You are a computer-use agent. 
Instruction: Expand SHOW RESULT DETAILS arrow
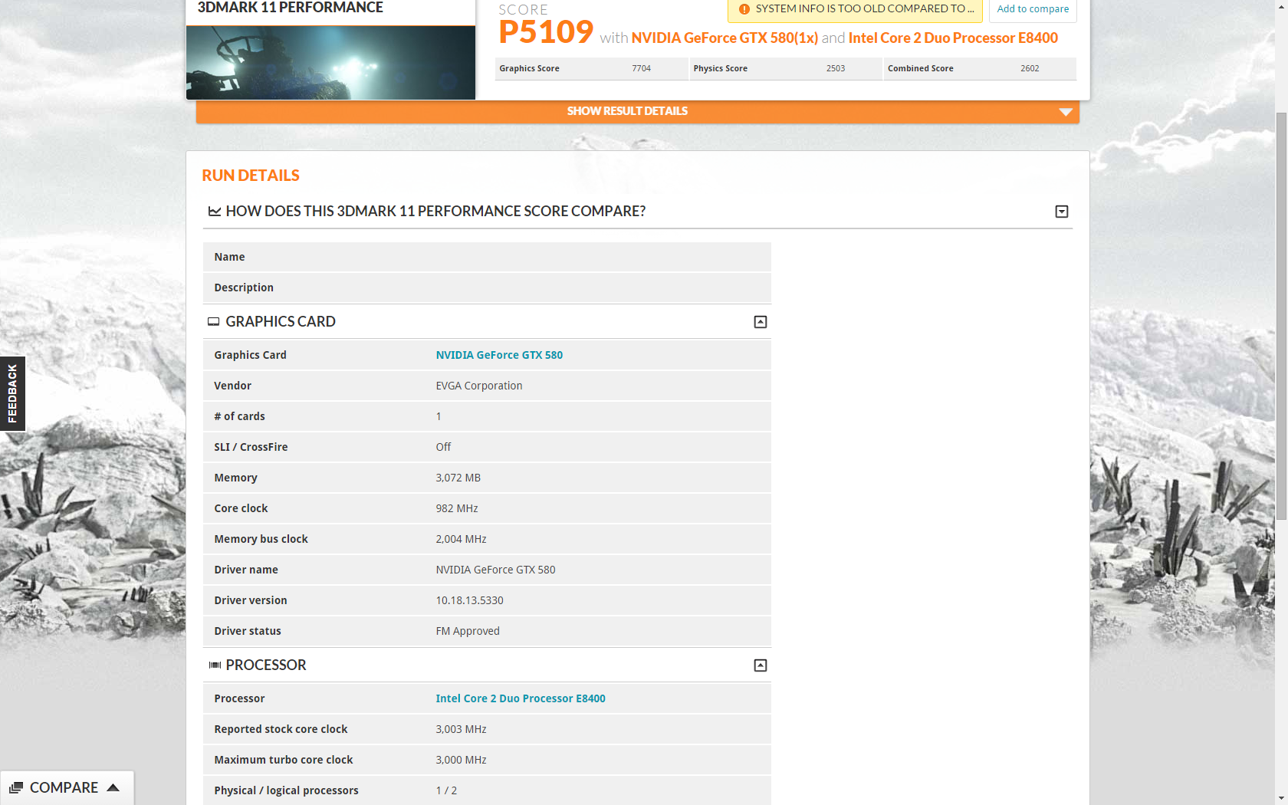click(1066, 112)
